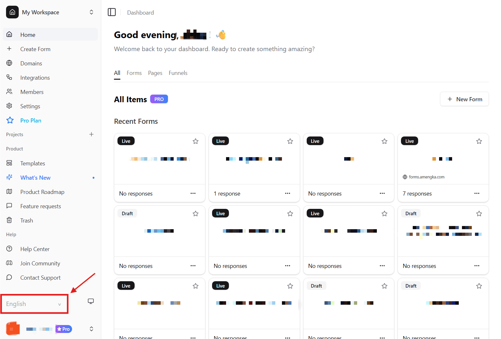Click the New Form button

click(x=464, y=99)
